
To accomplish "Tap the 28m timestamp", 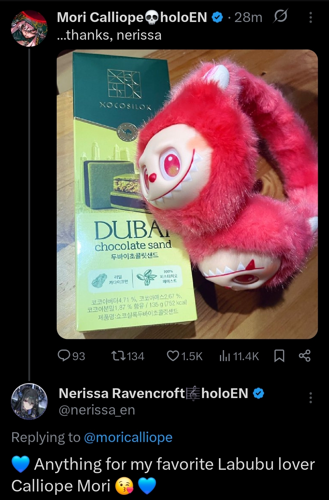I will 248,17.
